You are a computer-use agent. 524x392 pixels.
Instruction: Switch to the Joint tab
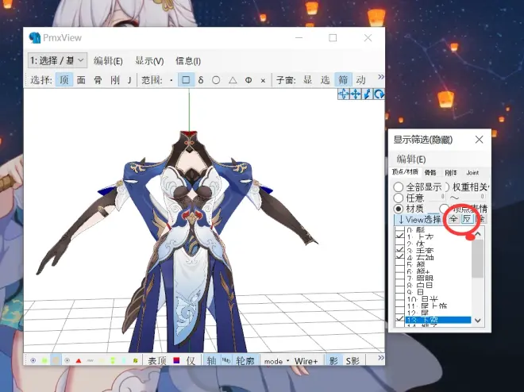point(472,173)
